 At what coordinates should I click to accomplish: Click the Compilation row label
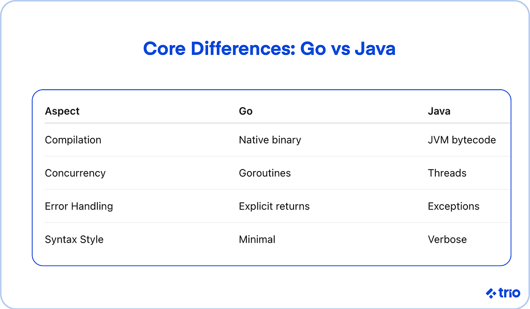point(73,140)
